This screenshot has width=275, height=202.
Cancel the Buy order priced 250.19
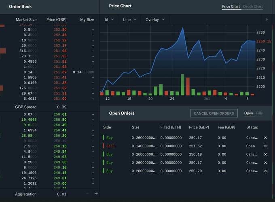pyautogui.click(x=265, y=154)
